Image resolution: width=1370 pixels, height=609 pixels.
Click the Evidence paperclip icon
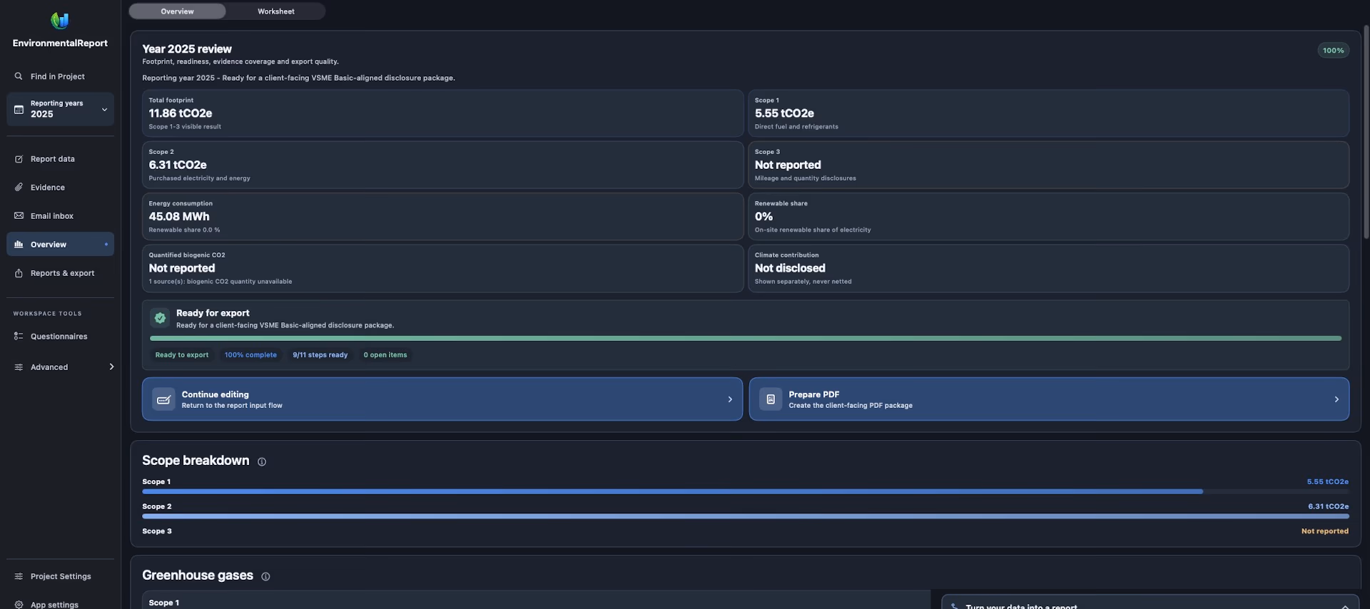(19, 188)
